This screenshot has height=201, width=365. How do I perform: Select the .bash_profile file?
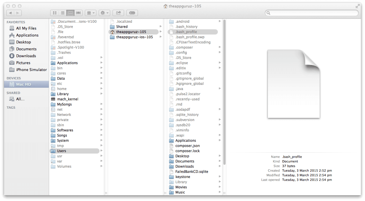tap(193, 32)
